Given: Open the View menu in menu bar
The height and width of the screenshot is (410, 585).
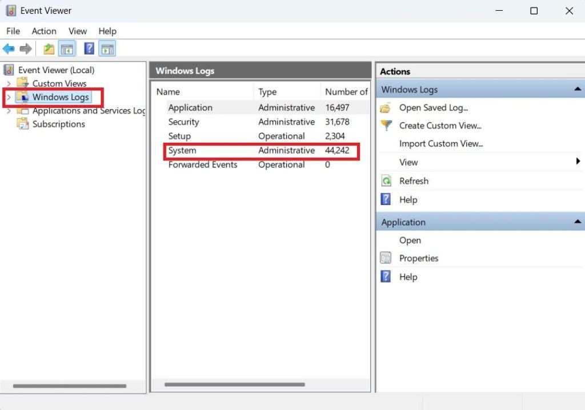Looking at the screenshot, I should tap(78, 31).
